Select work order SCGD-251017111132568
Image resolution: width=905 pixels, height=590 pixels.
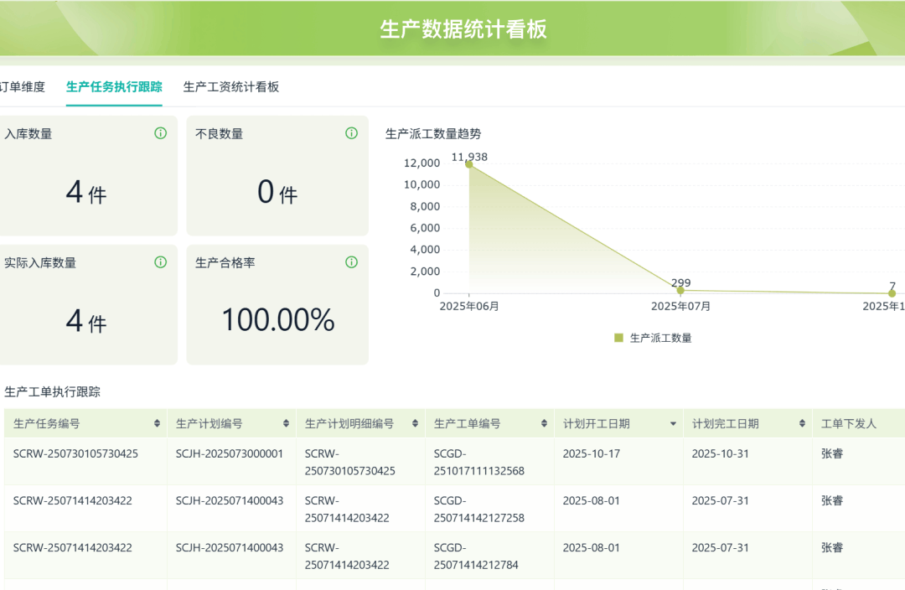click(479, 463)
